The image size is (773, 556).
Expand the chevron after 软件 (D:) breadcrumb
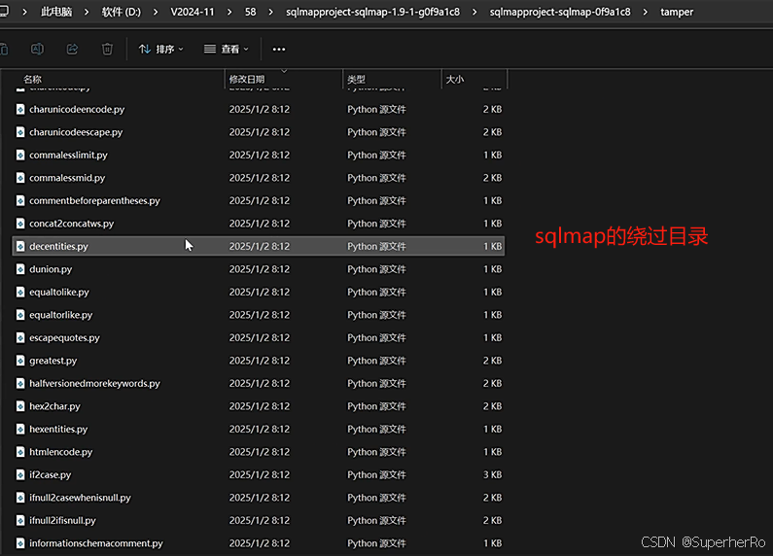[156, 12]
